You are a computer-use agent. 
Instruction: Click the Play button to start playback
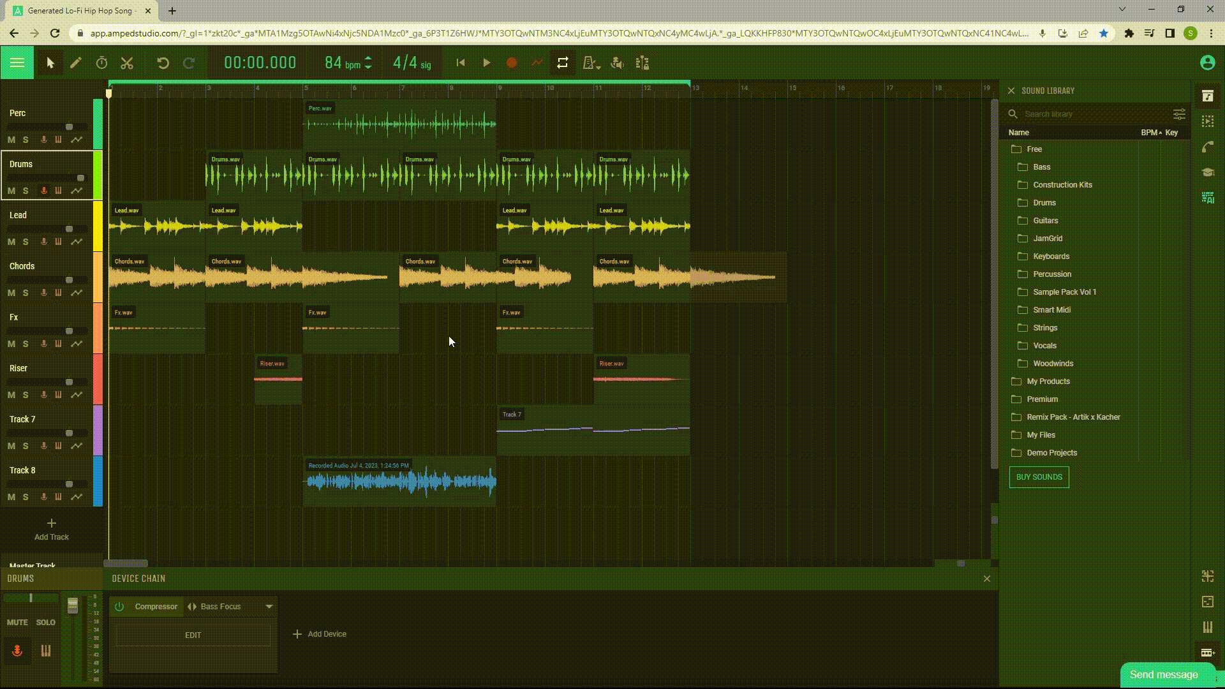tap(486, 63)
